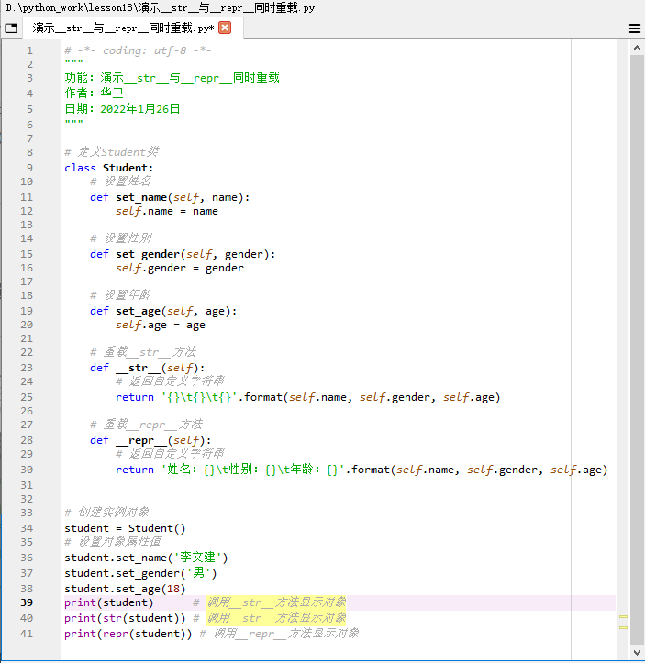Click 'self.age = age' statement
This screenshot has width=645, height=663.
[x=161, y=326]
